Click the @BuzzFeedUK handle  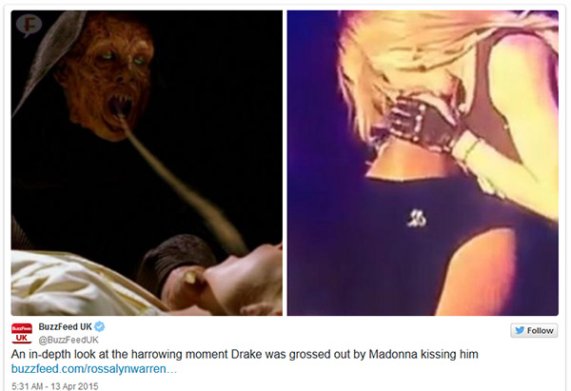pyautogui.click(x=69, y=340)
